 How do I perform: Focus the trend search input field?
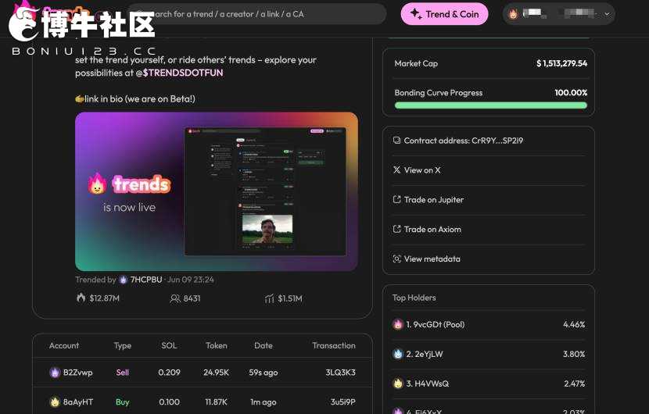tap(256, 14)
